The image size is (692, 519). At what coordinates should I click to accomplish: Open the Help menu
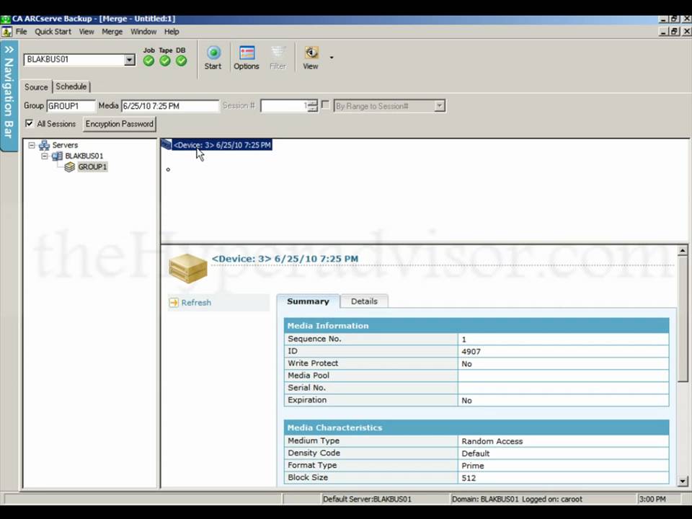(172, 32)
